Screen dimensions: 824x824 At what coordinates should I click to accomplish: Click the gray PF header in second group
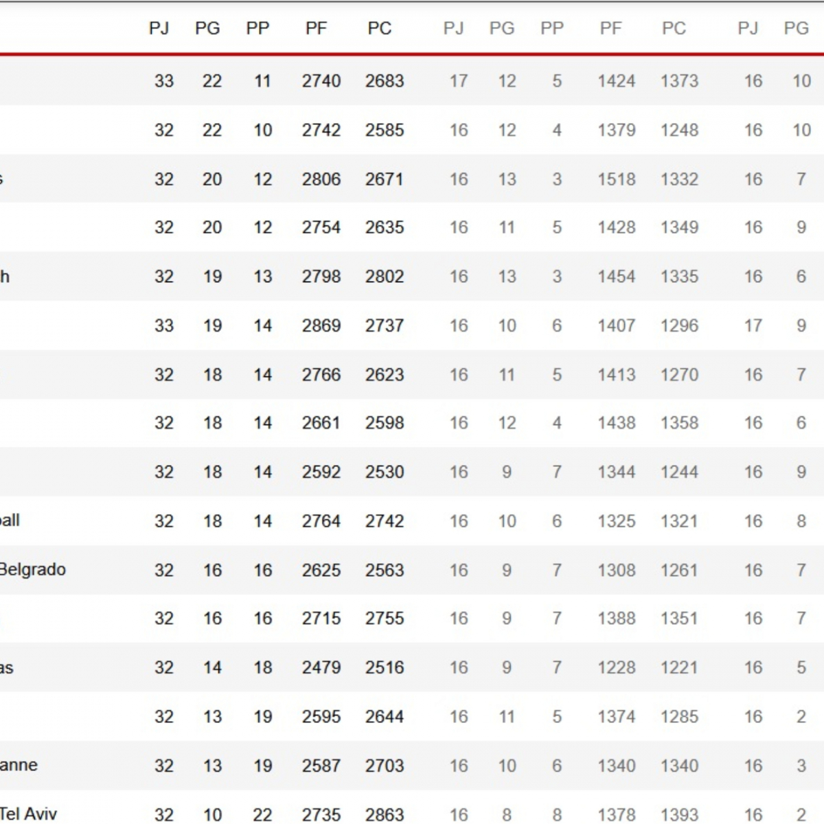click(x=610, y=28)
